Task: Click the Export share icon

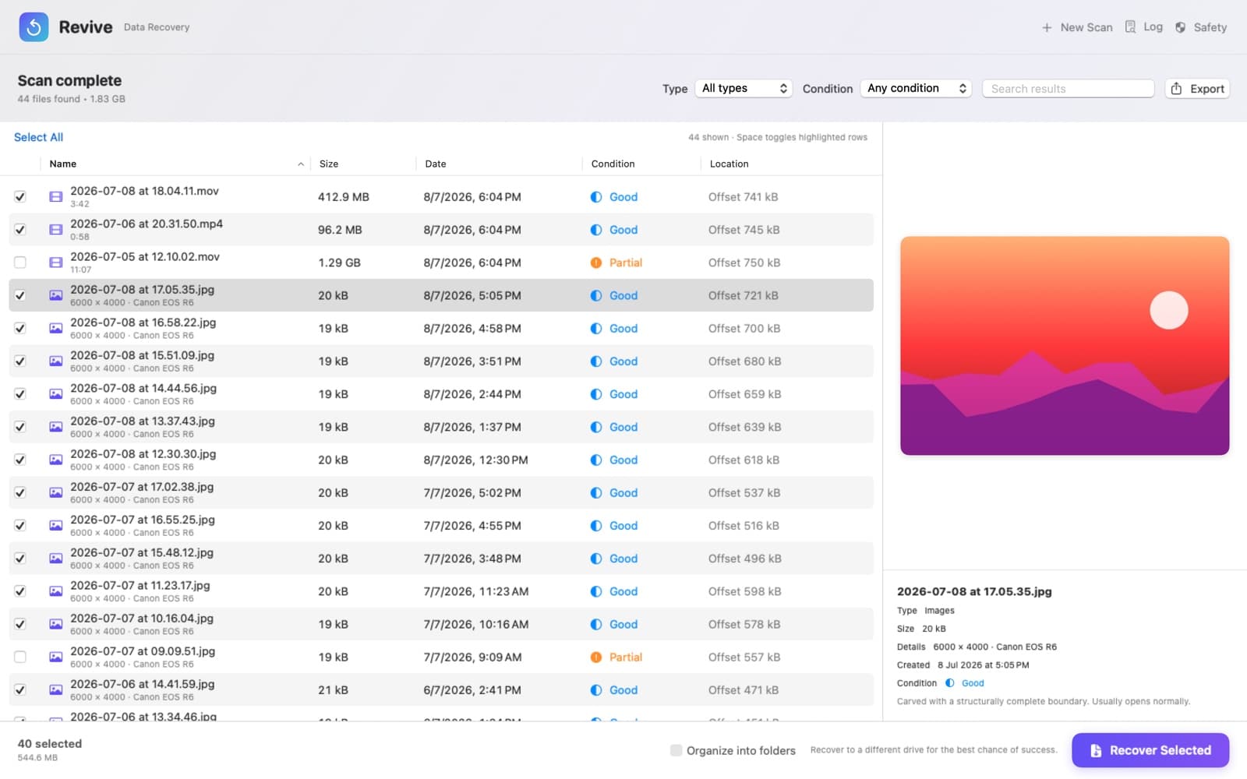Action: point(1177,89)
